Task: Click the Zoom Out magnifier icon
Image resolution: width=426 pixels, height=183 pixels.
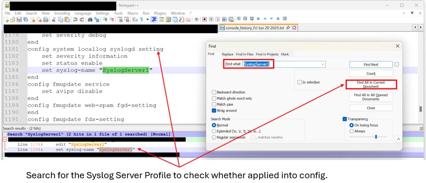Action: coord(111,19)
